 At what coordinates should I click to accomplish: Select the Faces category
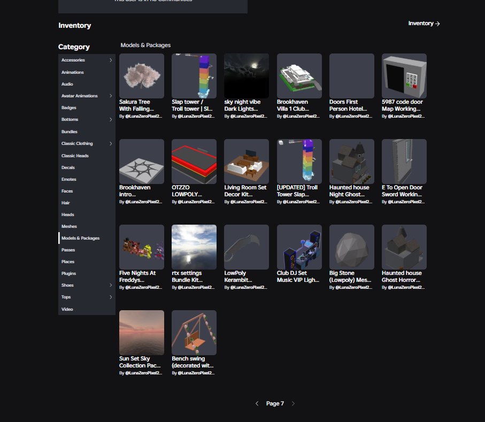87,191
